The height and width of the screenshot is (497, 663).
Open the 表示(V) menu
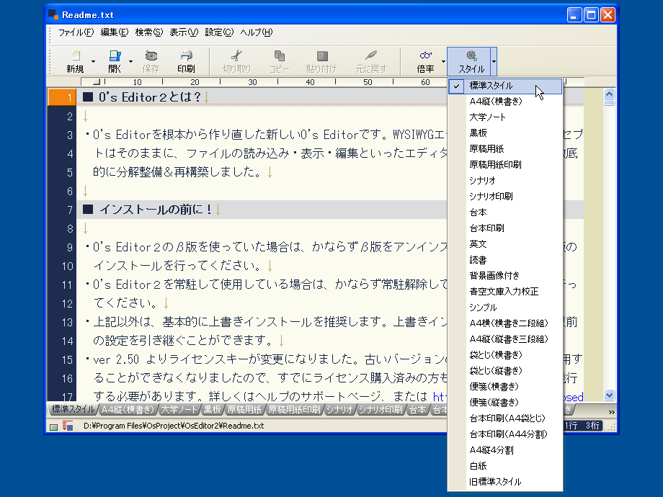[x=184, y=32]
